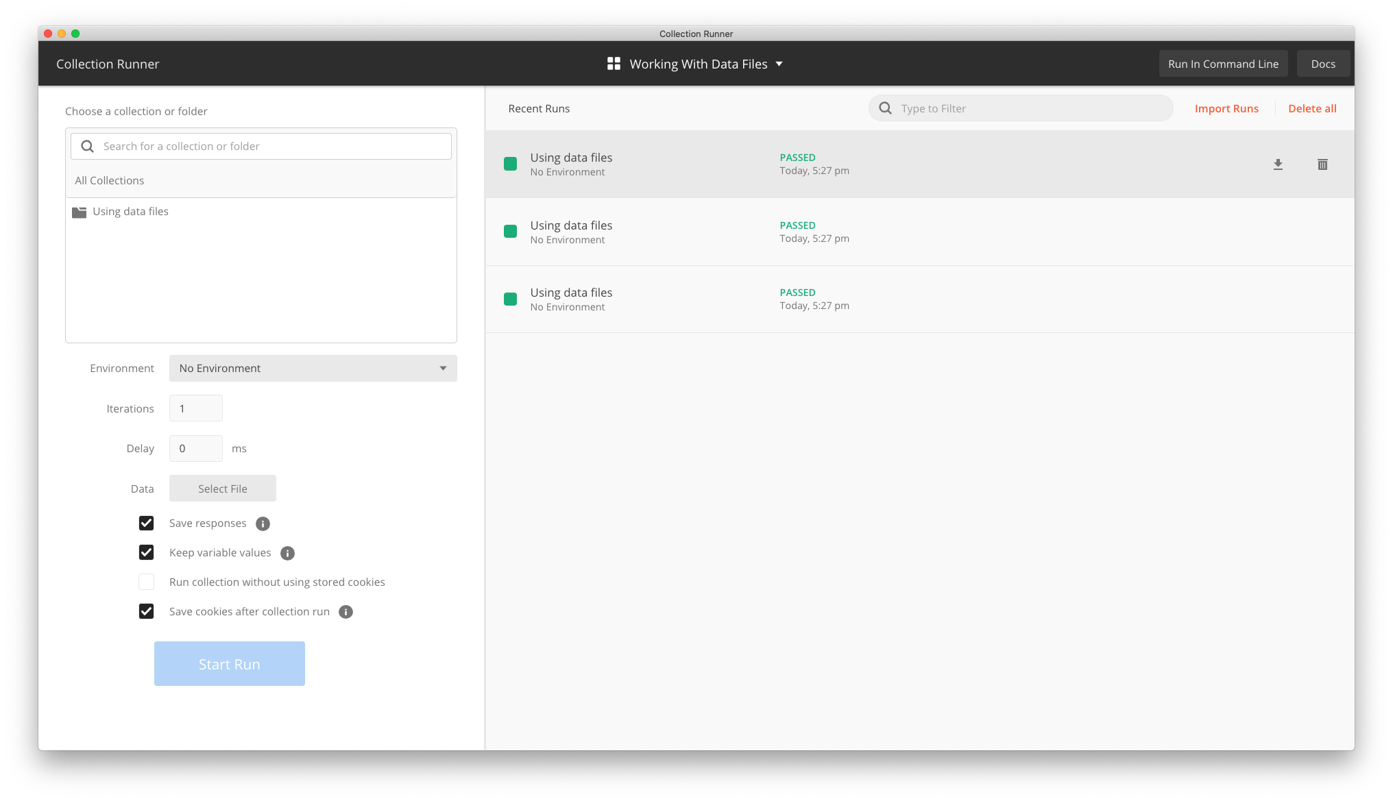Uncheck the Save responses checkbox
This screenshot has height=801, width=1393.
click(146, 523)
